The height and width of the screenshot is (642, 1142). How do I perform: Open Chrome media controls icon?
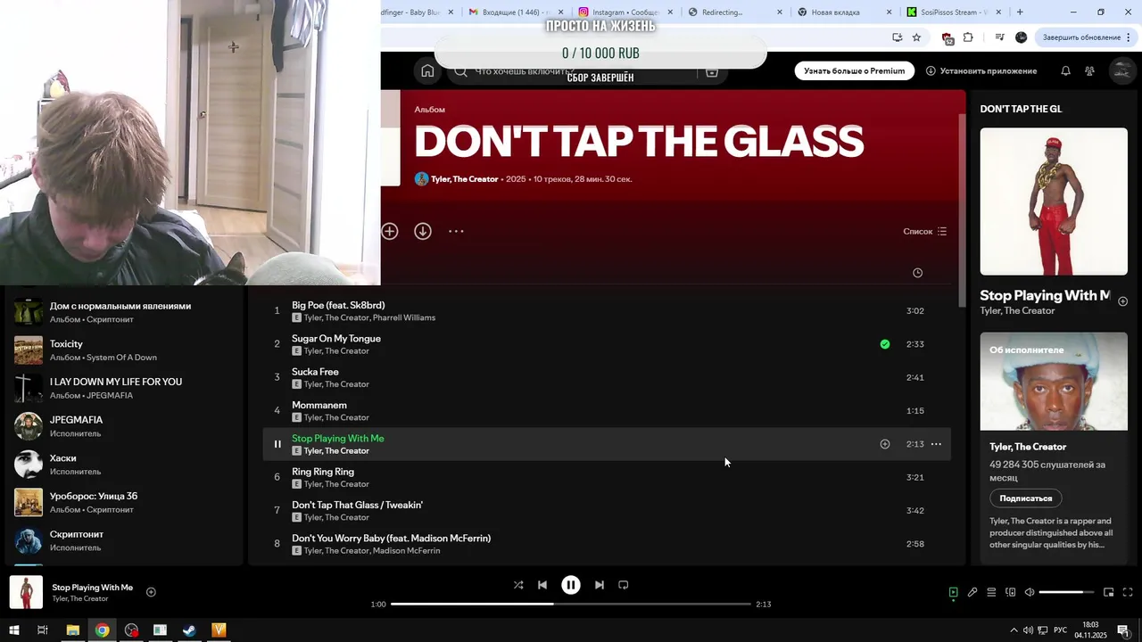(999, 37)
